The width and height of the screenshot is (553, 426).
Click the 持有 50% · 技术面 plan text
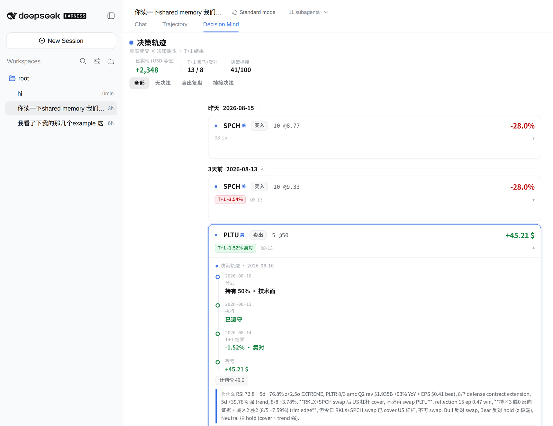tap(250, 291)
